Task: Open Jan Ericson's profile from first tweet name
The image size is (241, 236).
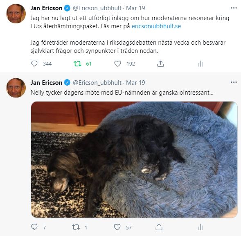Action: point(46,8)
